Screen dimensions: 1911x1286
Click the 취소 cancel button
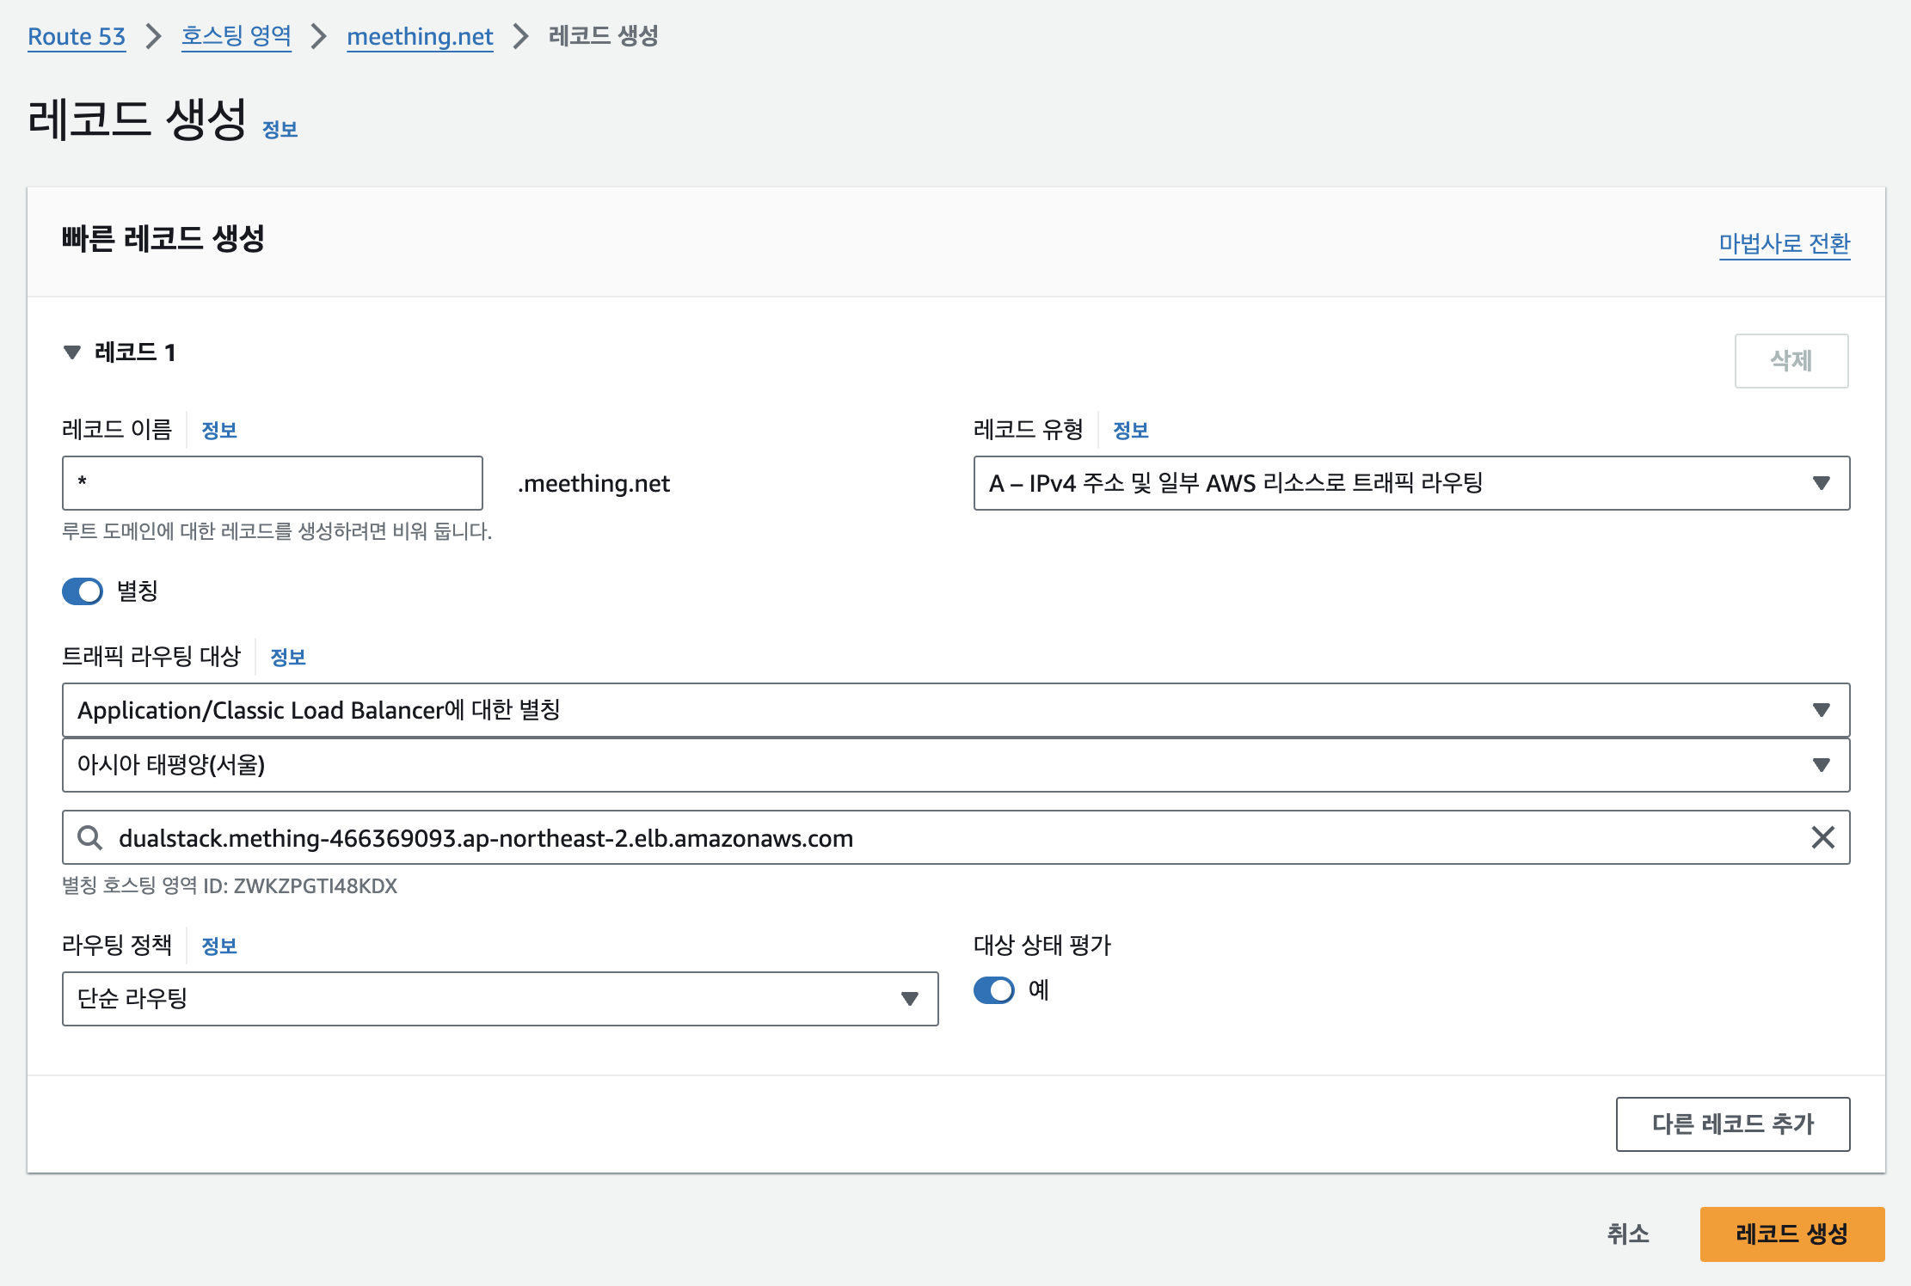click(x=1627, y=1234)
